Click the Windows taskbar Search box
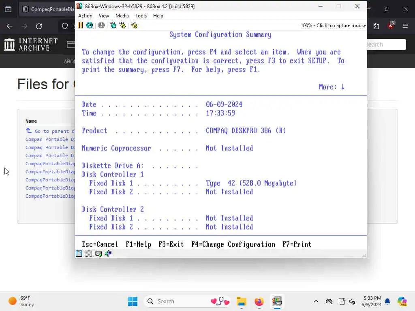 coord(188,301)
